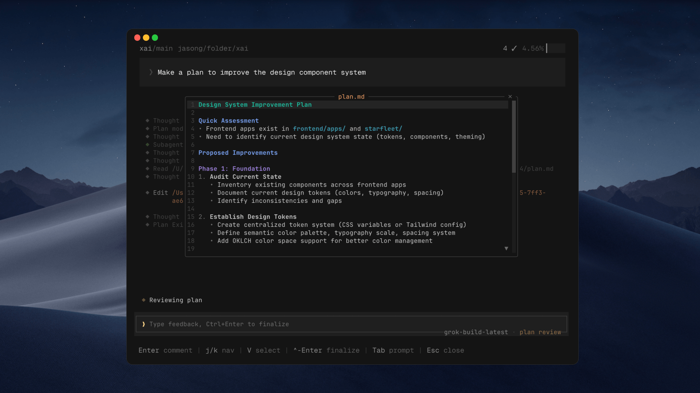The image size is (700, 393).
Task: Click the Quick Assessment heading
Action: [x=228, y=121]
